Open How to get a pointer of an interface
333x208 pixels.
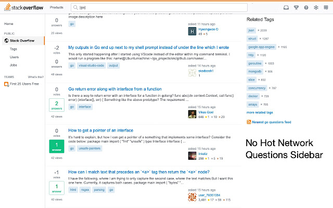(x=100, y=131)
